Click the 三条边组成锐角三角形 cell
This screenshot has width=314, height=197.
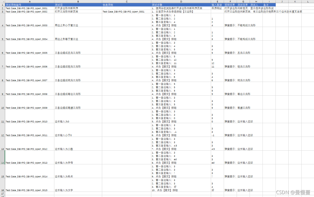(78, 61)
